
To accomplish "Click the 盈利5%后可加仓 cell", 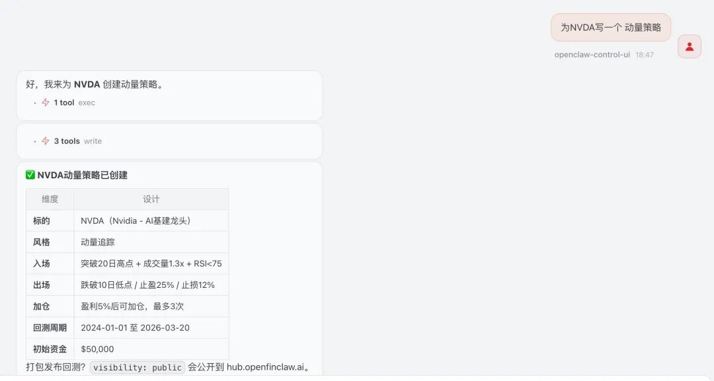I will tap(132, 306).
